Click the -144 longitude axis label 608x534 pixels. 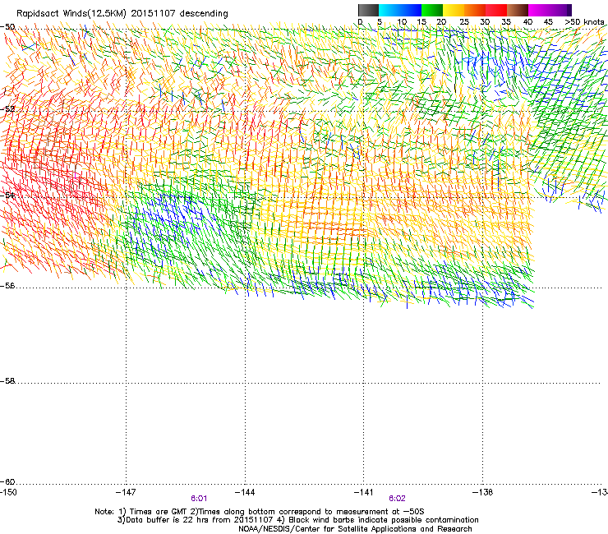pos(245,492)
